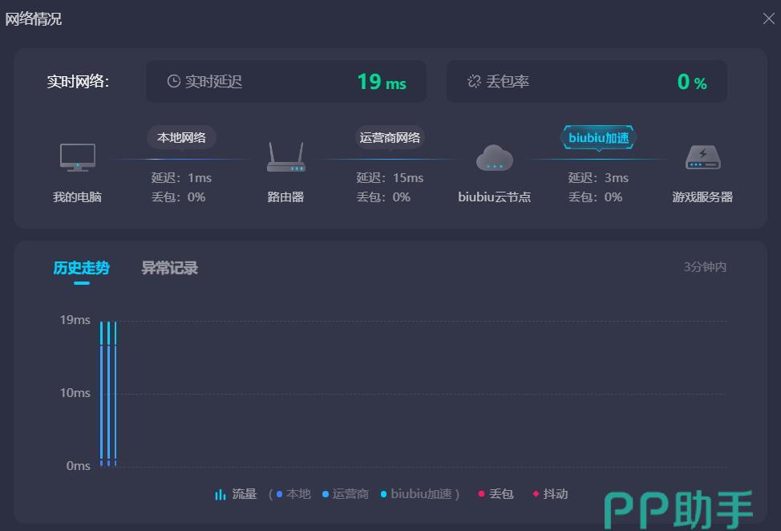Click the 实时延迟 label
781x531 pixels.
213,81
